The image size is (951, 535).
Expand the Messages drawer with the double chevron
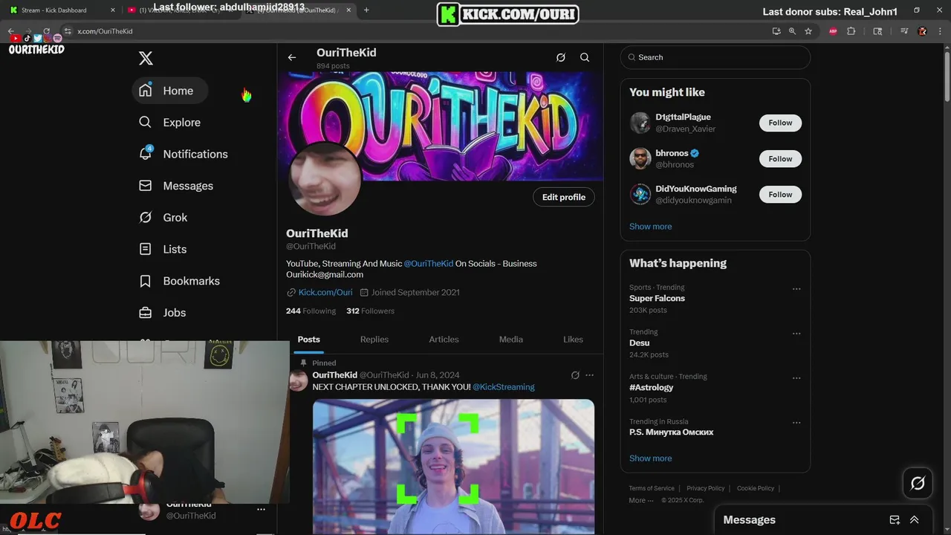point(915,520)
